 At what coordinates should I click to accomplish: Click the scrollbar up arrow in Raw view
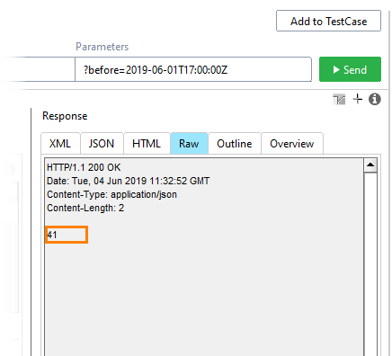370,165
